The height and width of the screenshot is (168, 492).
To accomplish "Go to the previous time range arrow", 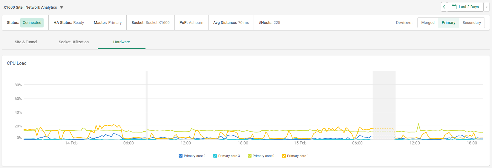I will coord(444,7).
